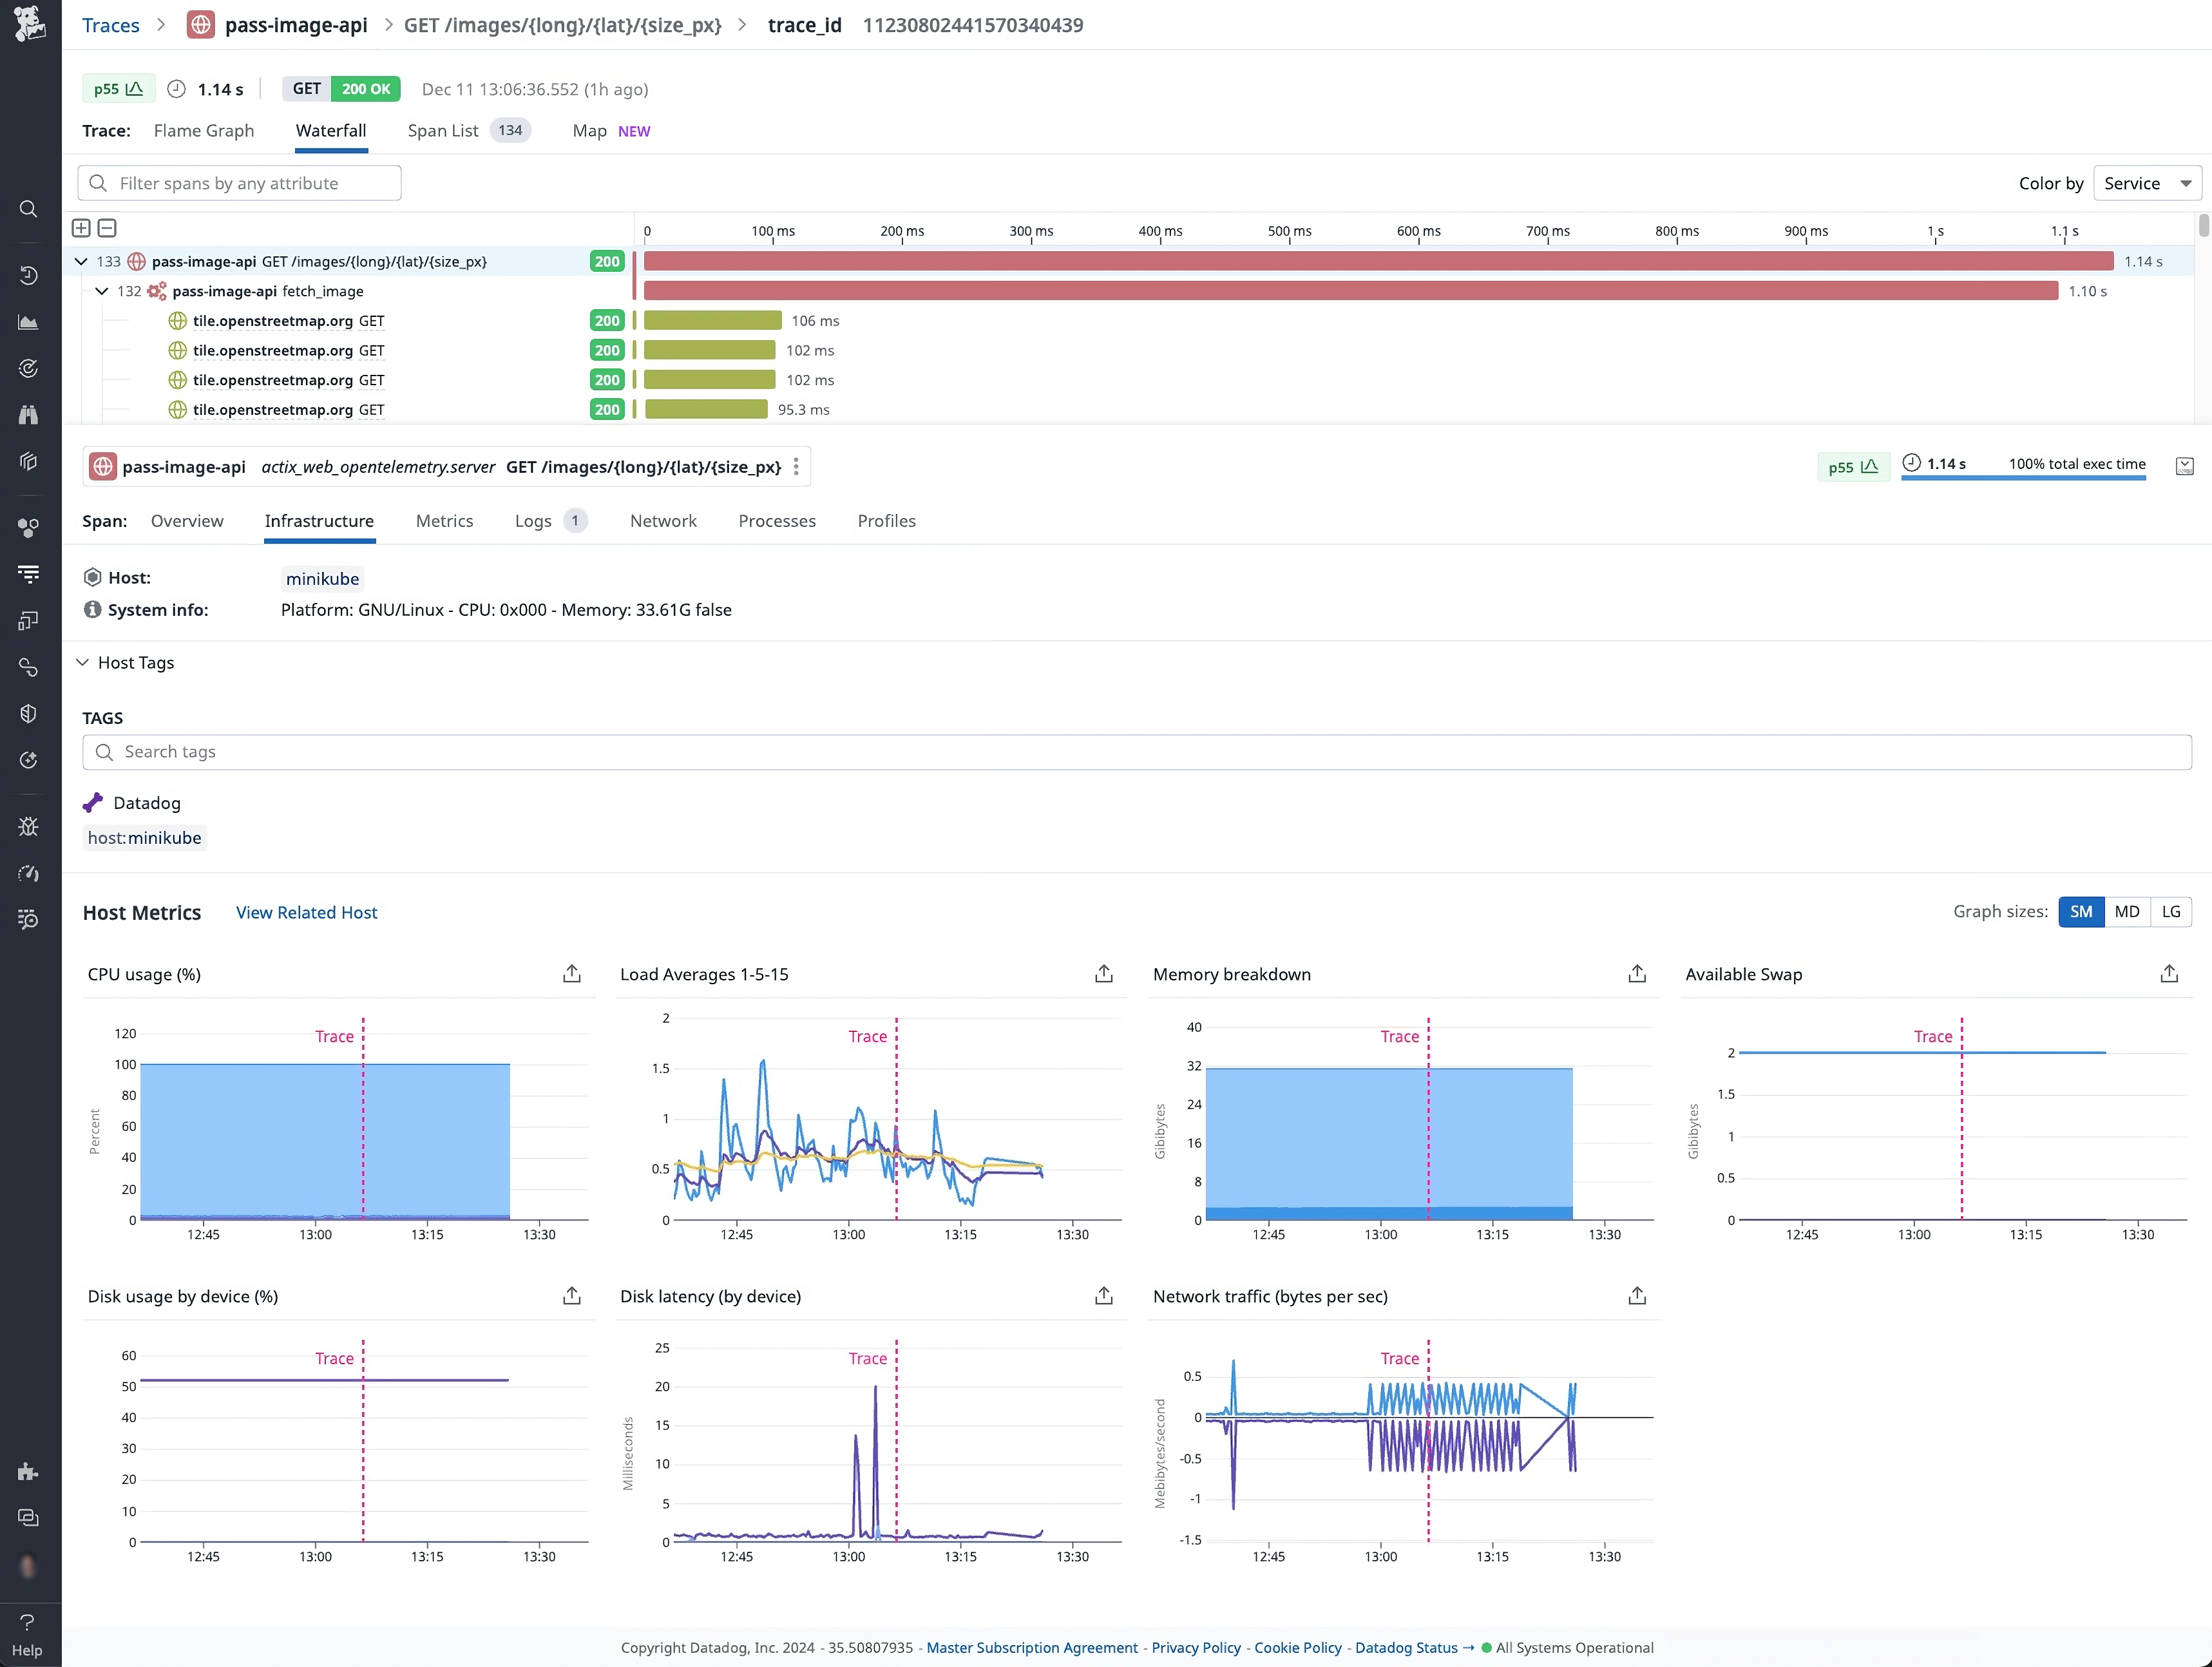The height and width of the screenshot is (1667, 2212).
Task: Select LG graph size
Action: [2172, 911]
